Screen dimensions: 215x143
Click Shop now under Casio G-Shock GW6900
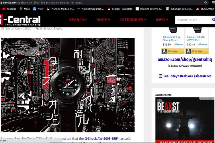[197, 51]
